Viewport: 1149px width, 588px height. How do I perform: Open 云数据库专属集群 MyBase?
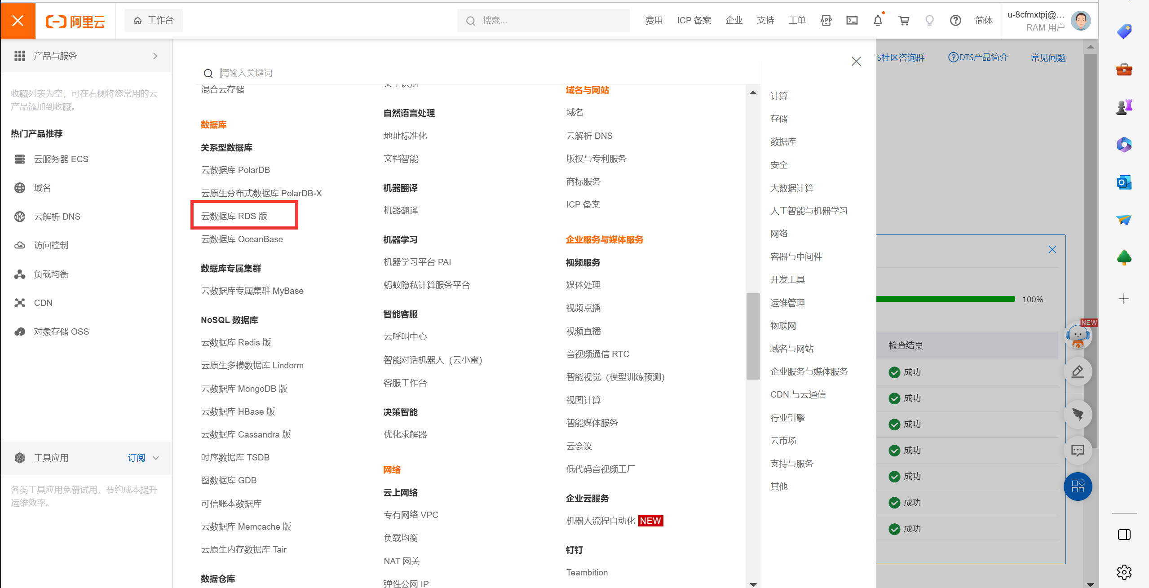[x=252, y=291]
